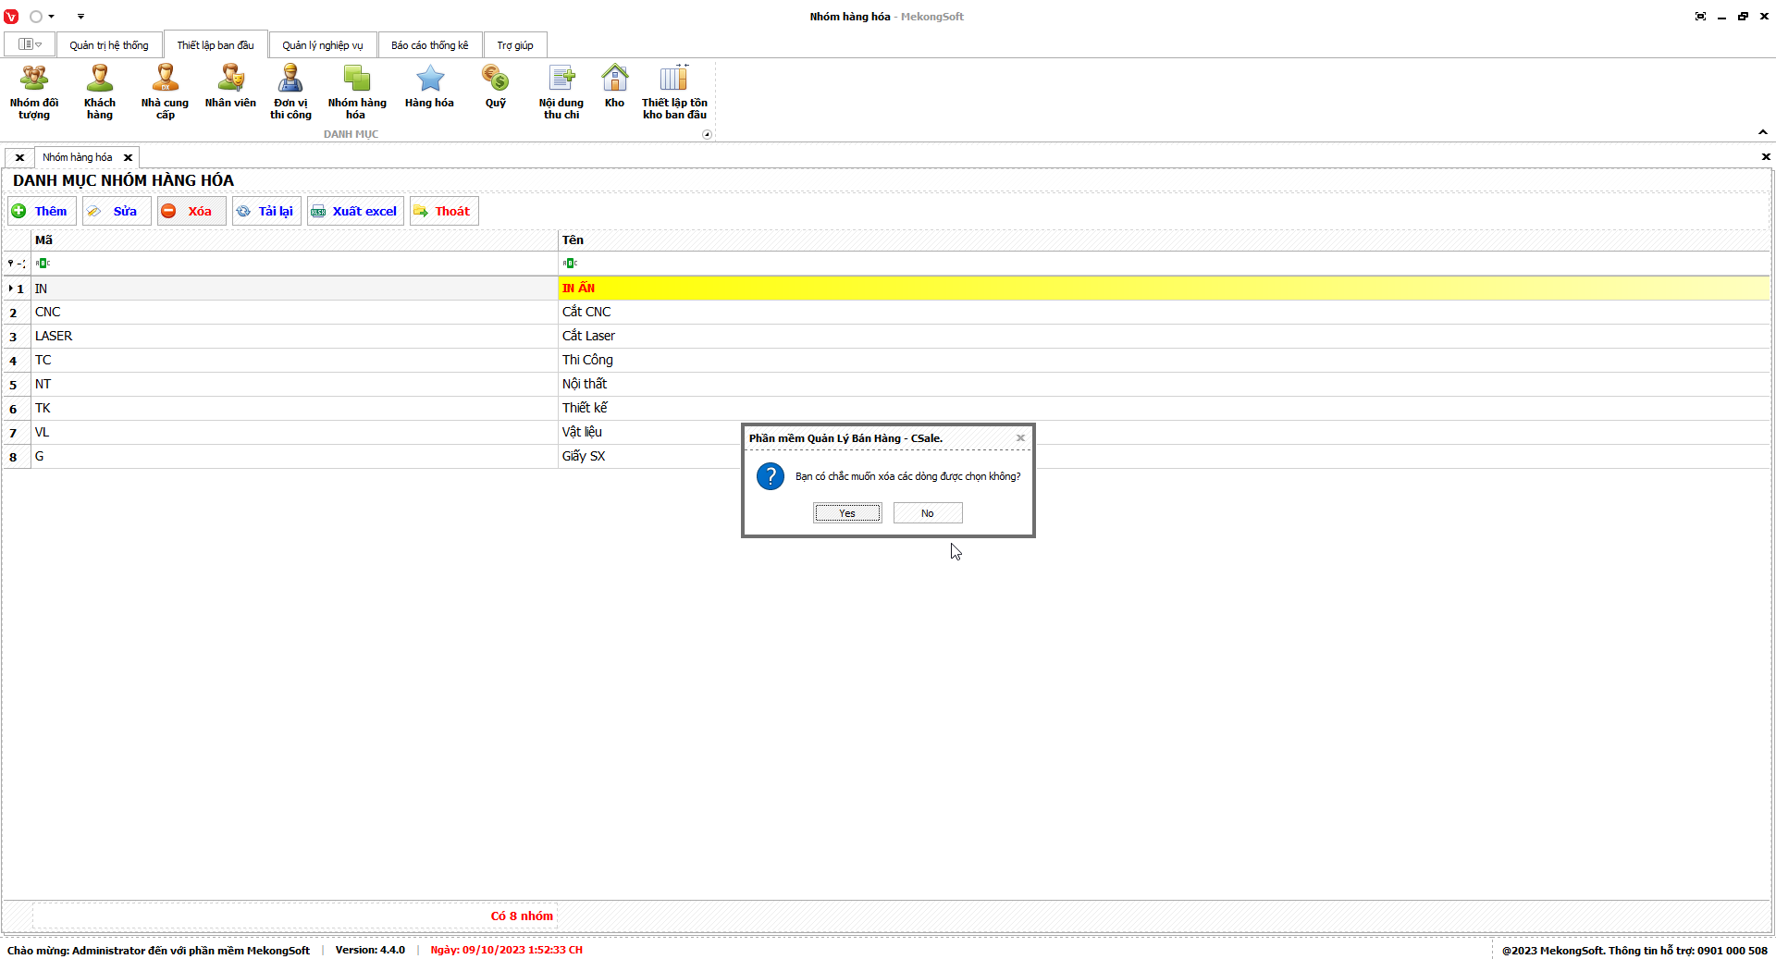This screenshot has width=1776, height=959.
Task: Click the highlighted IN ẤN name cell
Action: (1164, 289)
